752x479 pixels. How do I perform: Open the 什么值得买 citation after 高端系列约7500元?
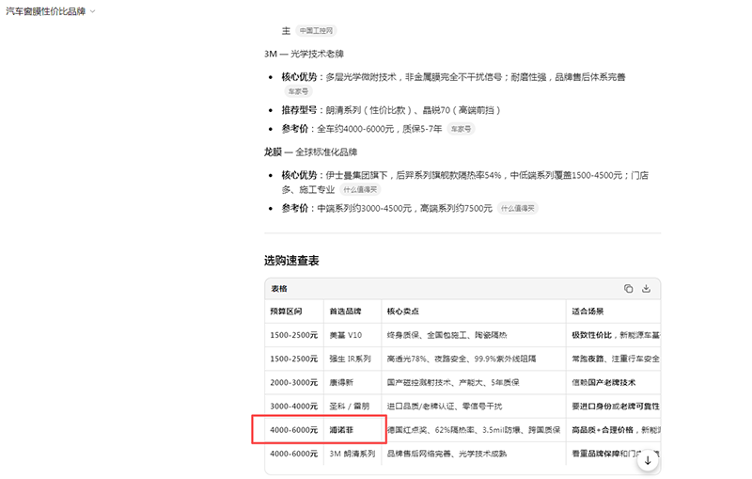coord(518,208)
